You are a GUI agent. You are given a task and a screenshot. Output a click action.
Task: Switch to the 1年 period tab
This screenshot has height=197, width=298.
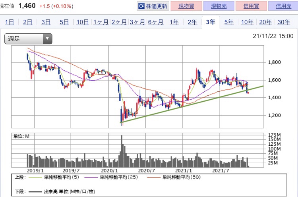tap(174, 22)
